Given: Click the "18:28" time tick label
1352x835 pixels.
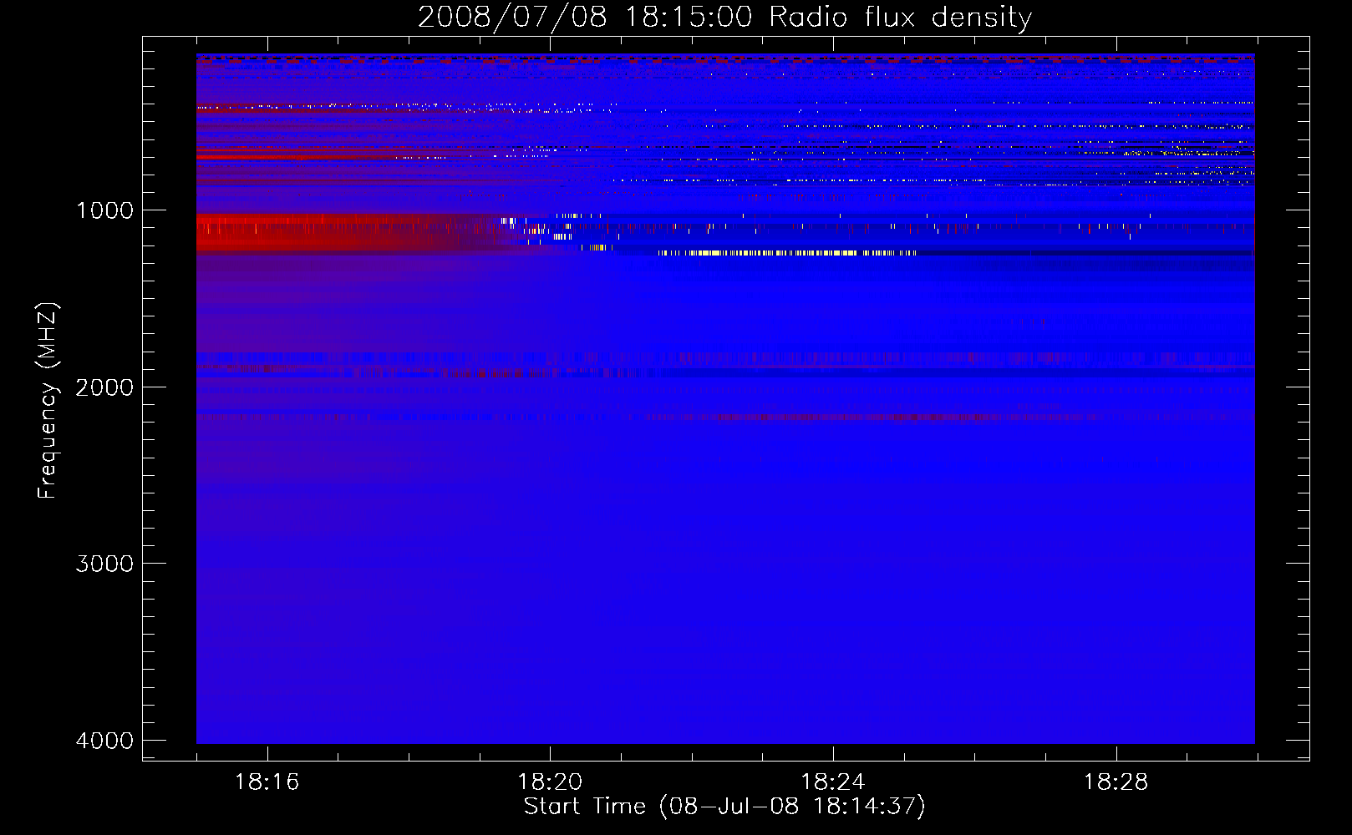Looking at the screenshot, I should [1116, 782].
